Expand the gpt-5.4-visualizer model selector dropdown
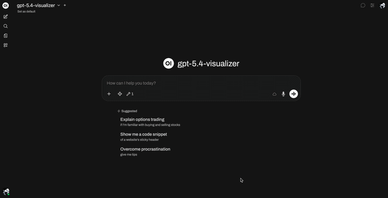388x198 pixels. pyautogui.click(x=38, y=5)
